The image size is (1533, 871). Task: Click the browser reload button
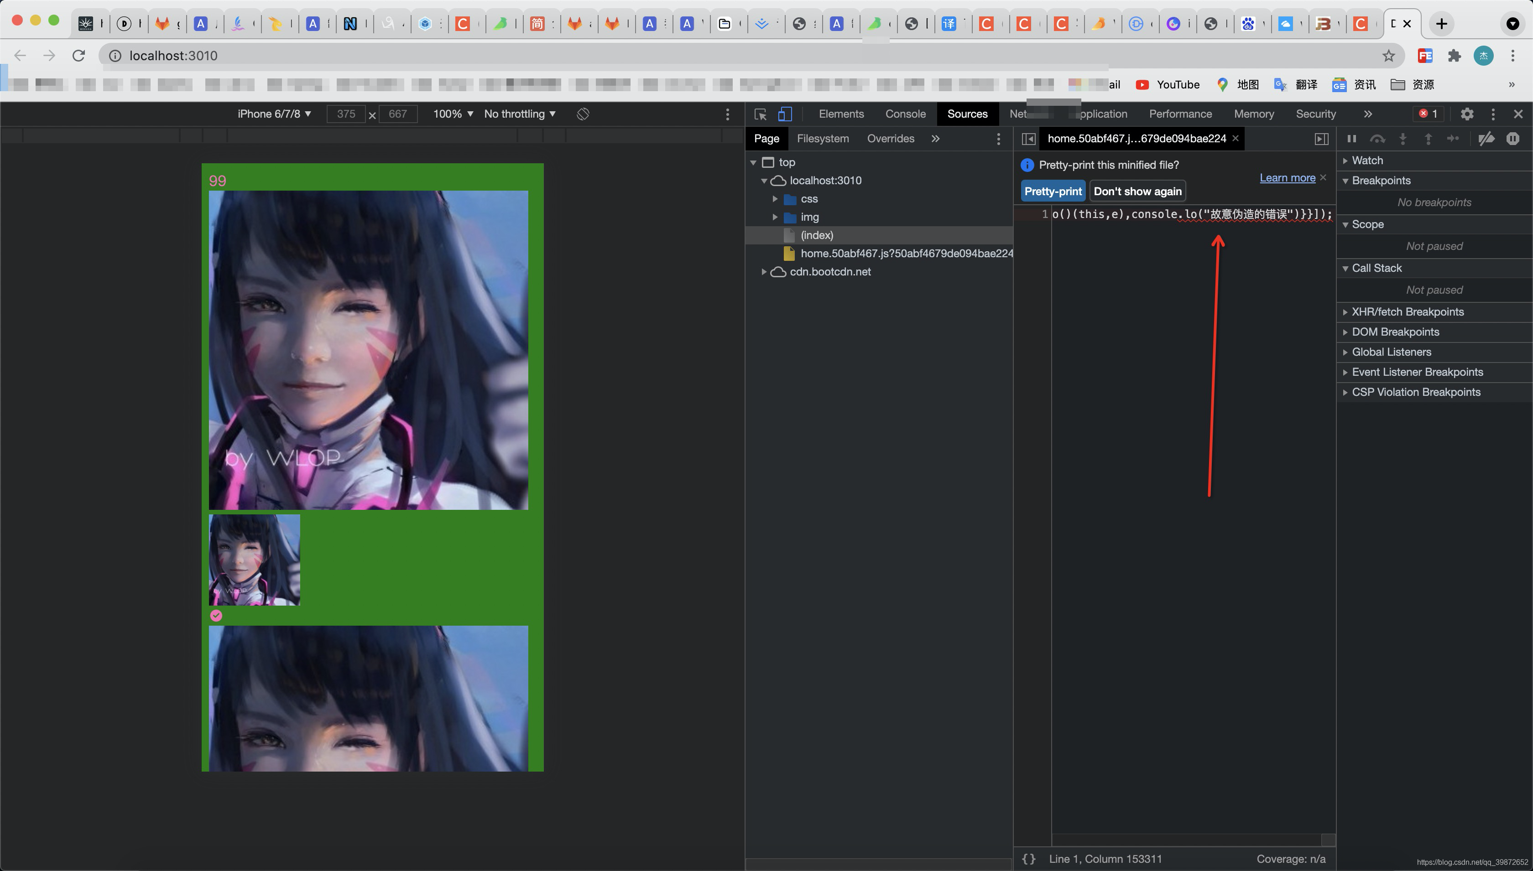click(78, 56)
